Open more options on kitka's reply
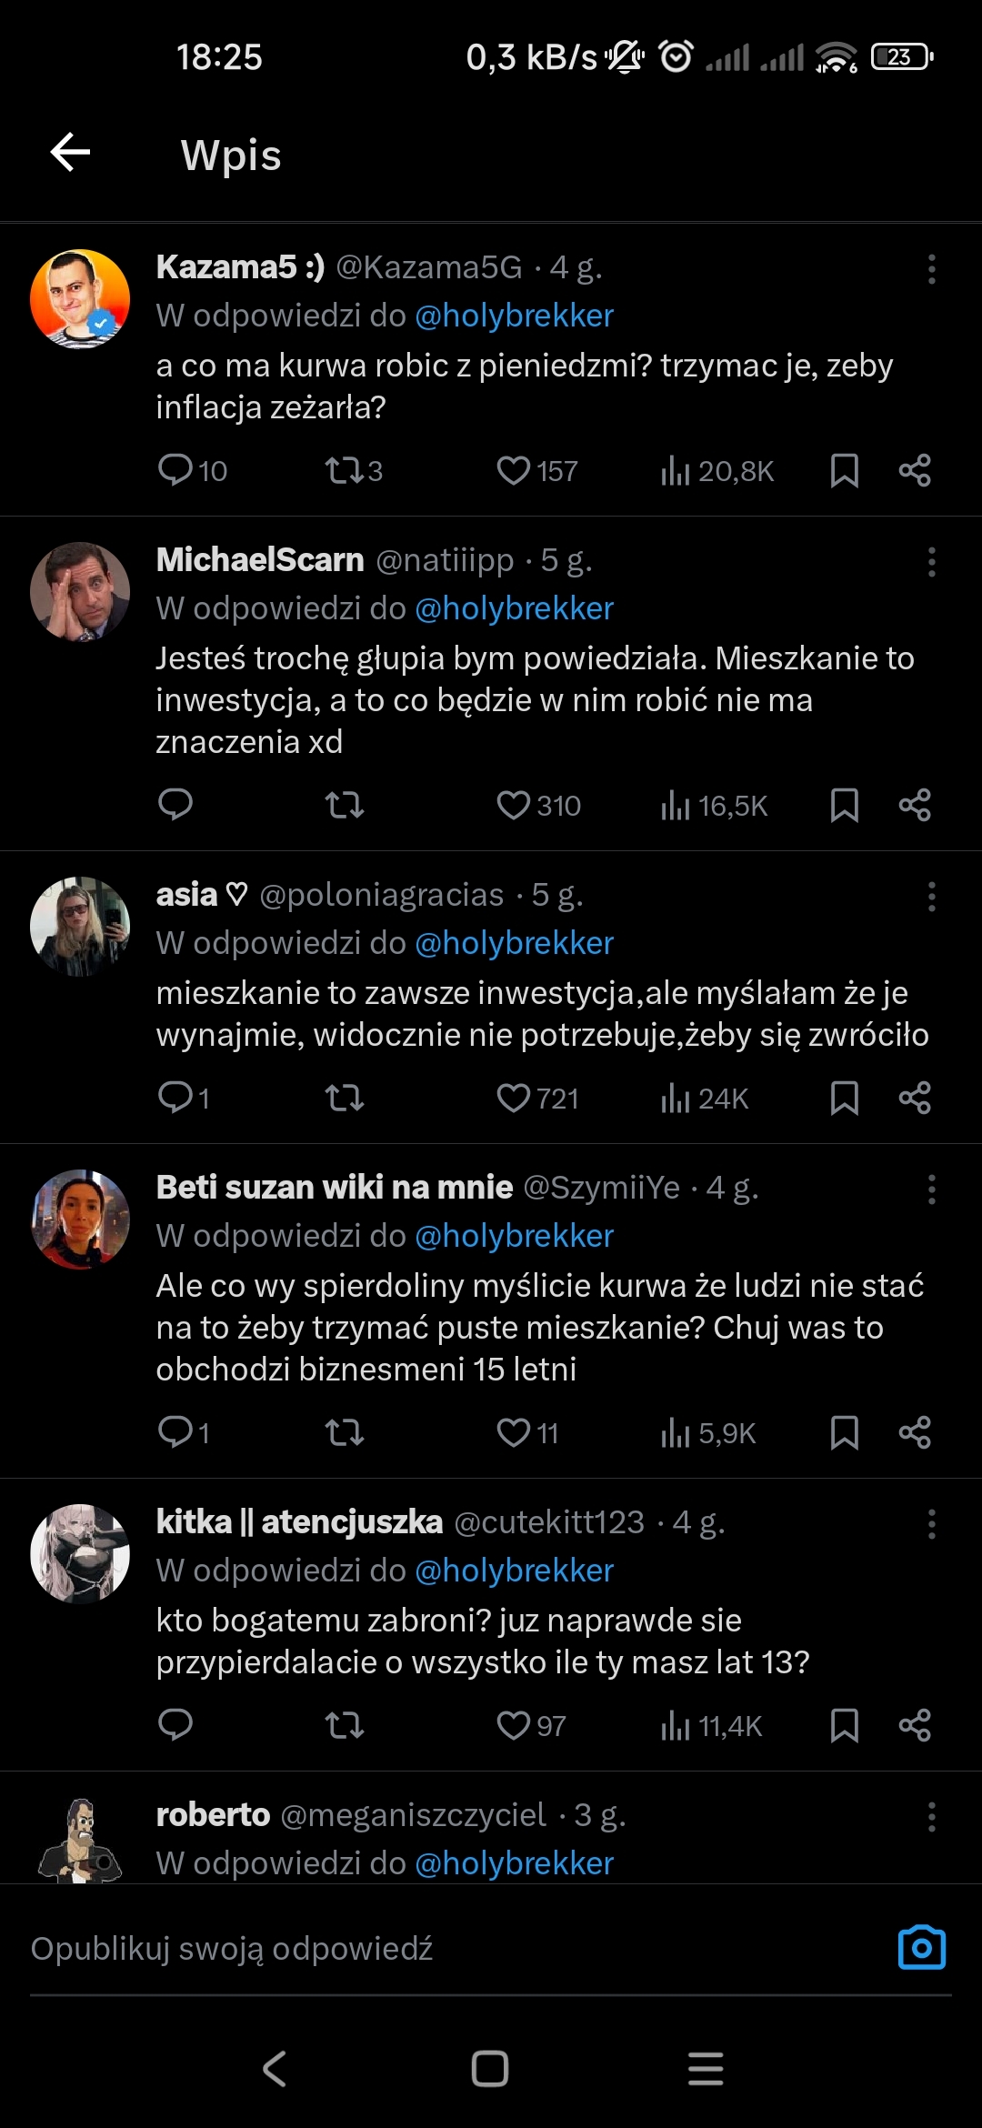The height and width of the screenshot is (2128, 982). point(931,1524)
